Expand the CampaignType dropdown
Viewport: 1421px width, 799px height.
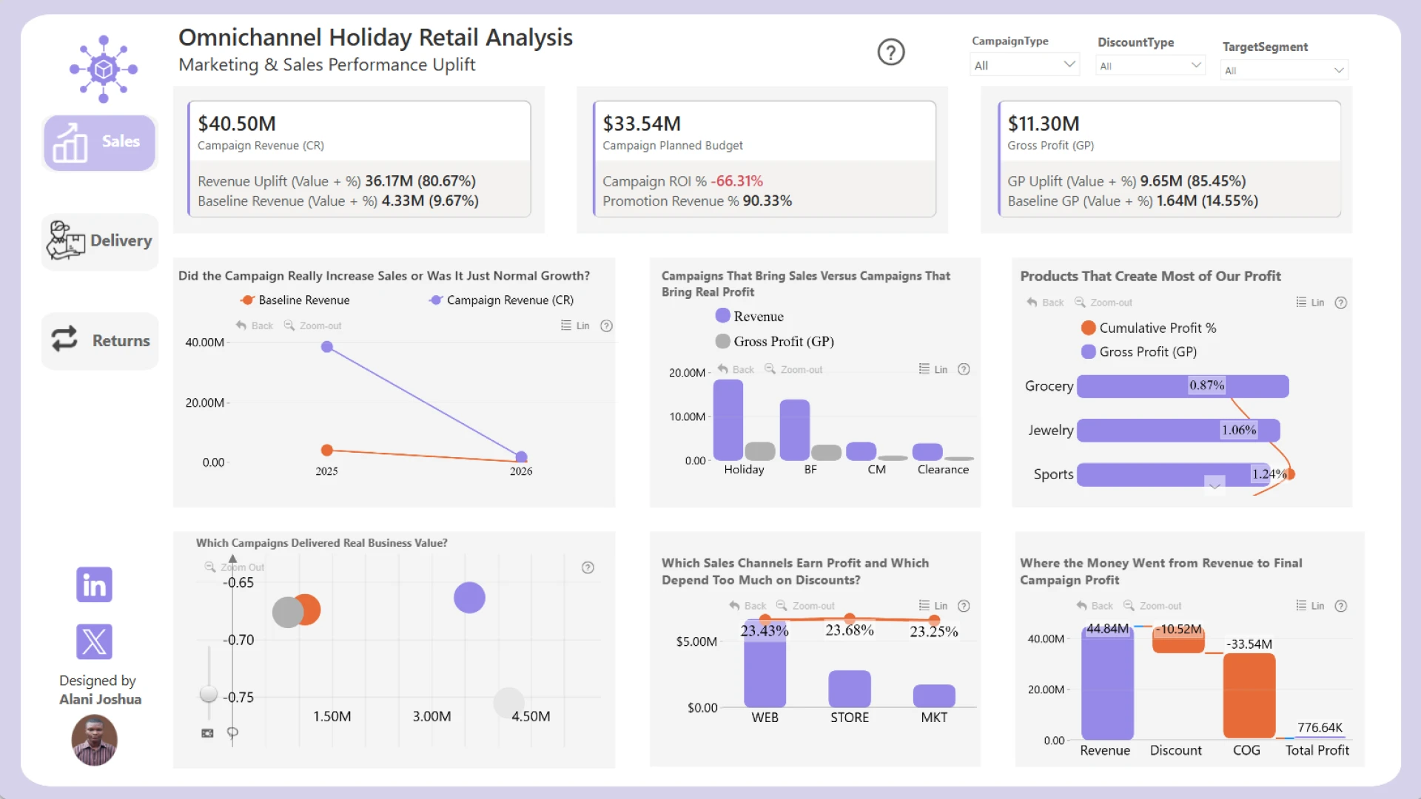(1024, 65)
